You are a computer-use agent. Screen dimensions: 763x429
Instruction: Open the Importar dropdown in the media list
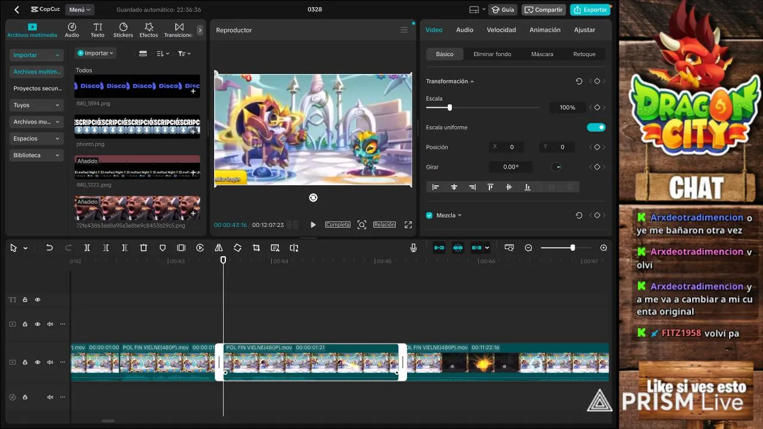(x=95, y=53)
